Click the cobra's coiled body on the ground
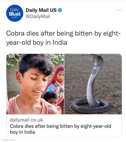The height and width of the screenshot is (142, 126). tap(89, 106)
